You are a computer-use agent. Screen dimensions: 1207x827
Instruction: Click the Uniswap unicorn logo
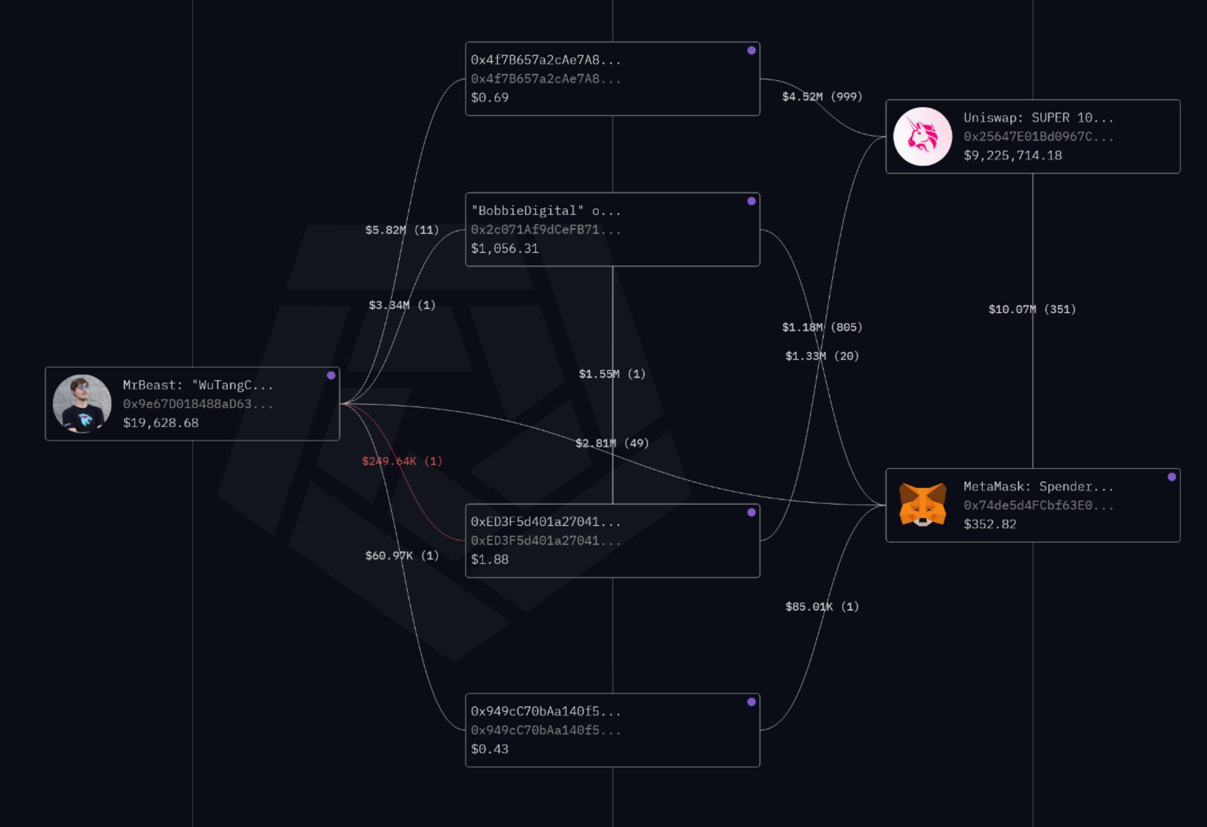point(922,136)
